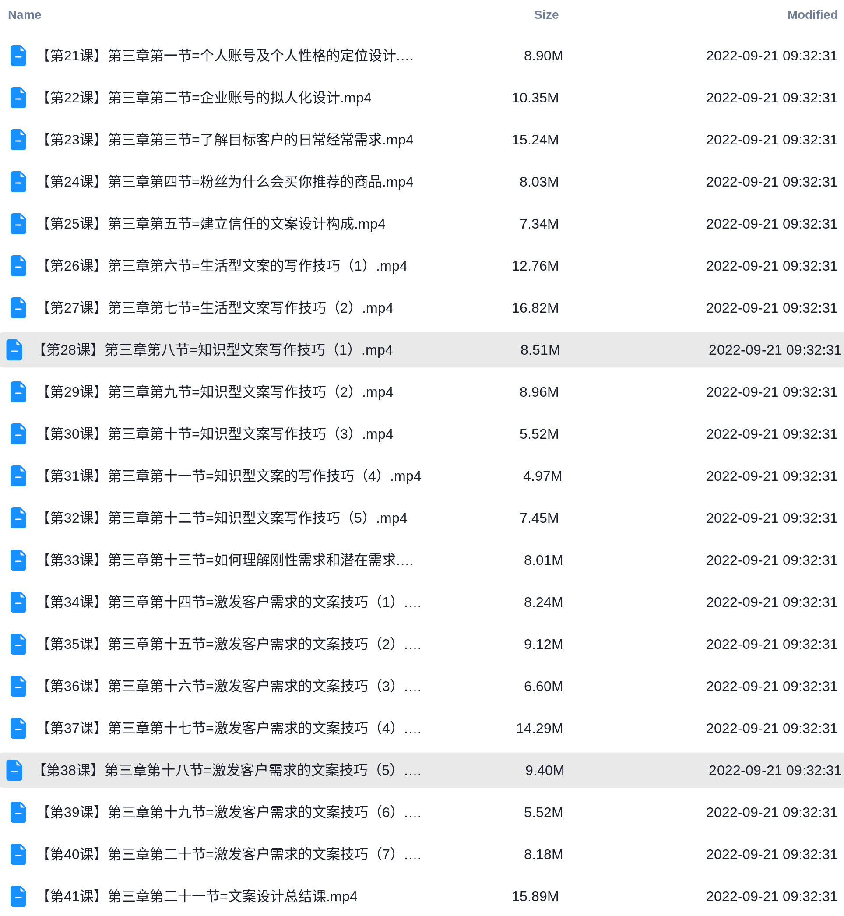Click the file icon for 第24课
844x916 pixels.
click(18, 182)
